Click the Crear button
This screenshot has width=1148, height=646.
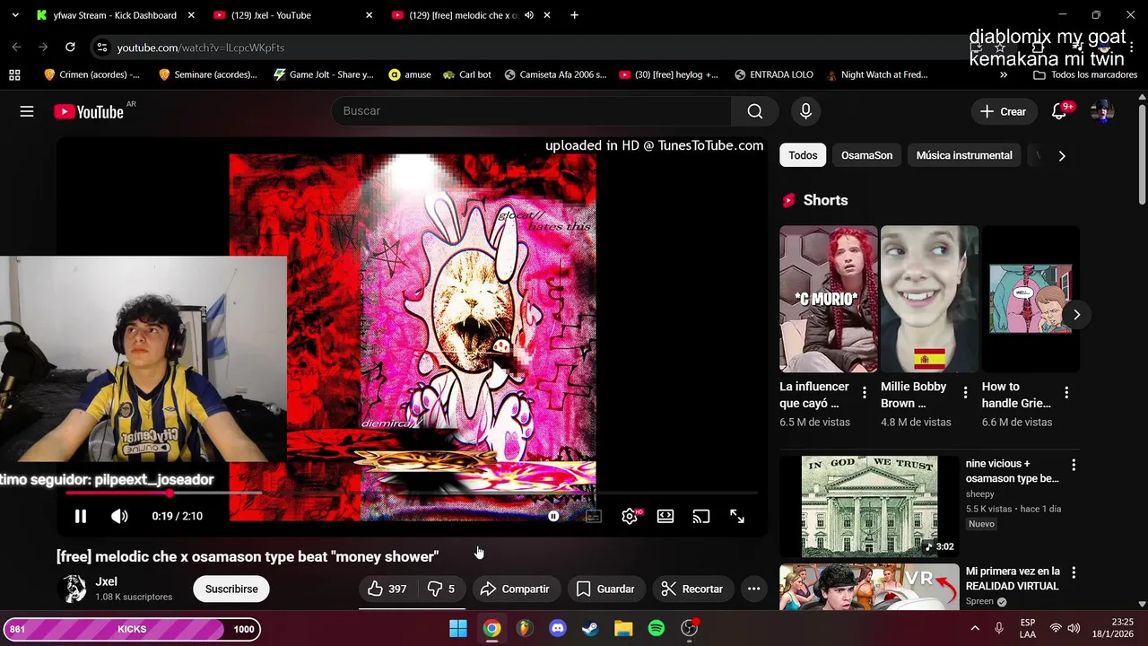1003,111
